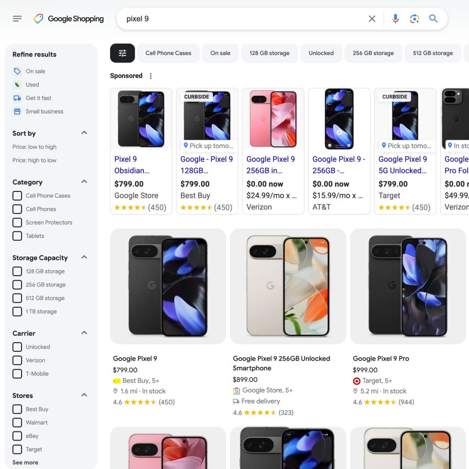Click the Google Shopping logo

point(69,19)
